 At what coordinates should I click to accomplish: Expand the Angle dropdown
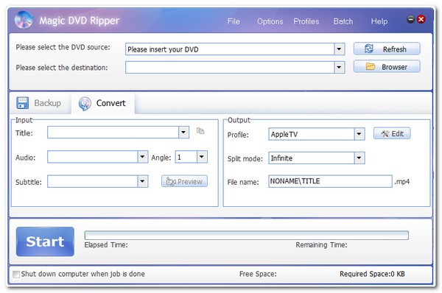202,157
